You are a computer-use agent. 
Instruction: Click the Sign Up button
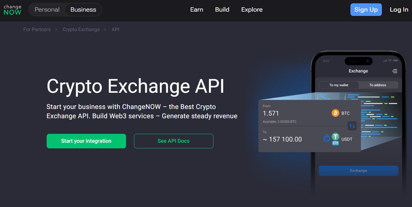pos(366,10)
